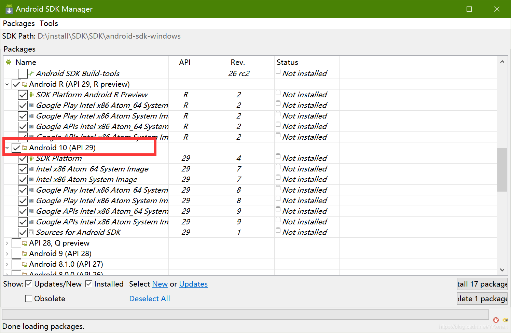The height and width of the screenshot is (333, 511).
Task: Expand the Android 9 (API 28) group
Action: coord(7,253)
